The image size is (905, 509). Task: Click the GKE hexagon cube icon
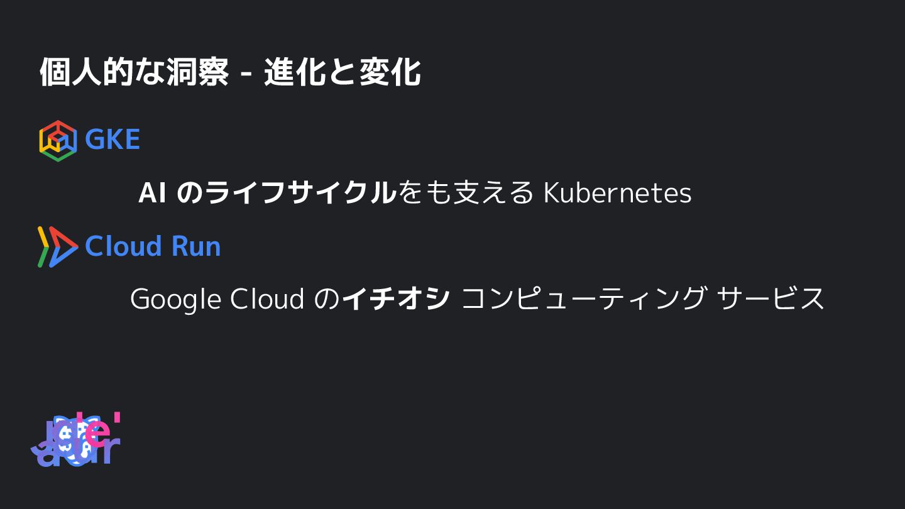(58, 140)
